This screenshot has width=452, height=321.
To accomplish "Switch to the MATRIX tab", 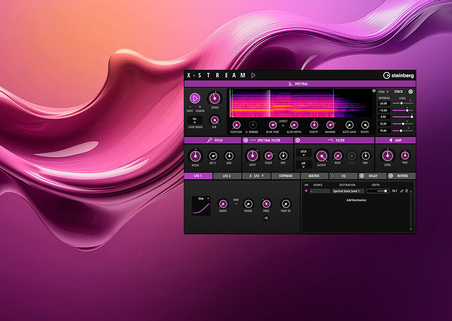I will point(314,176).
